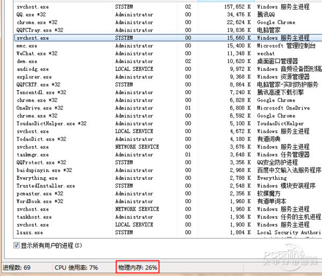Click the 腾讯QQ description cell

coord(266,14)
